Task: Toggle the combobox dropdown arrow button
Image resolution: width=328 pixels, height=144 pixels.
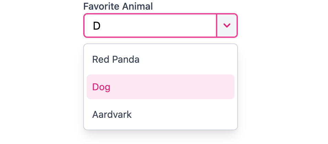Action: pos(227,25)
